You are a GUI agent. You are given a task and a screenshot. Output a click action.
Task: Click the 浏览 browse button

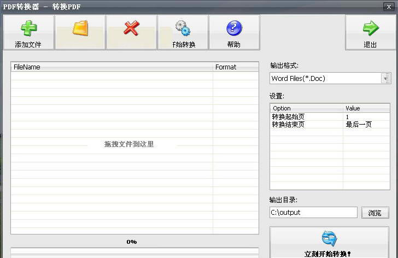pos(375,213)
